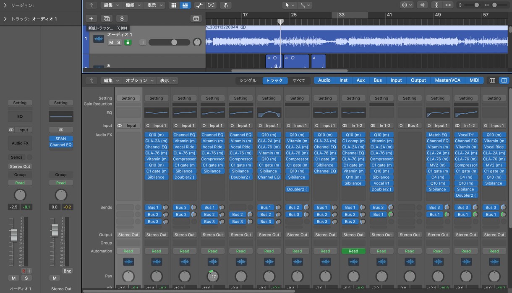
Task: Expand the リージョン inspector section
Action: click(x=5, y=5)
